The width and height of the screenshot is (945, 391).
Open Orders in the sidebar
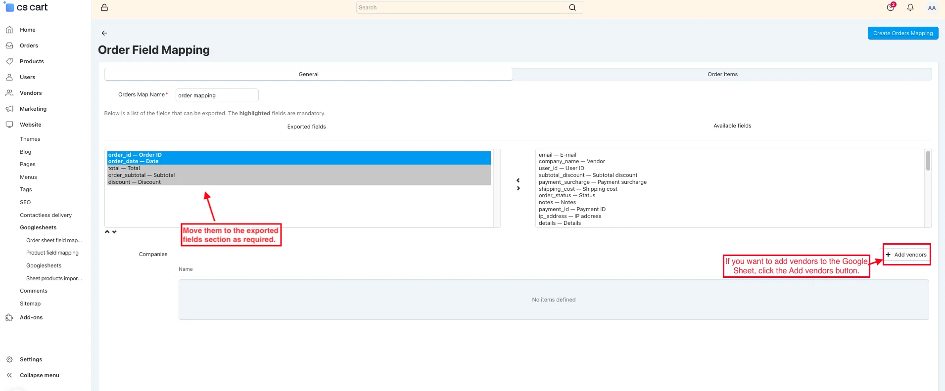tap(29, 45)
